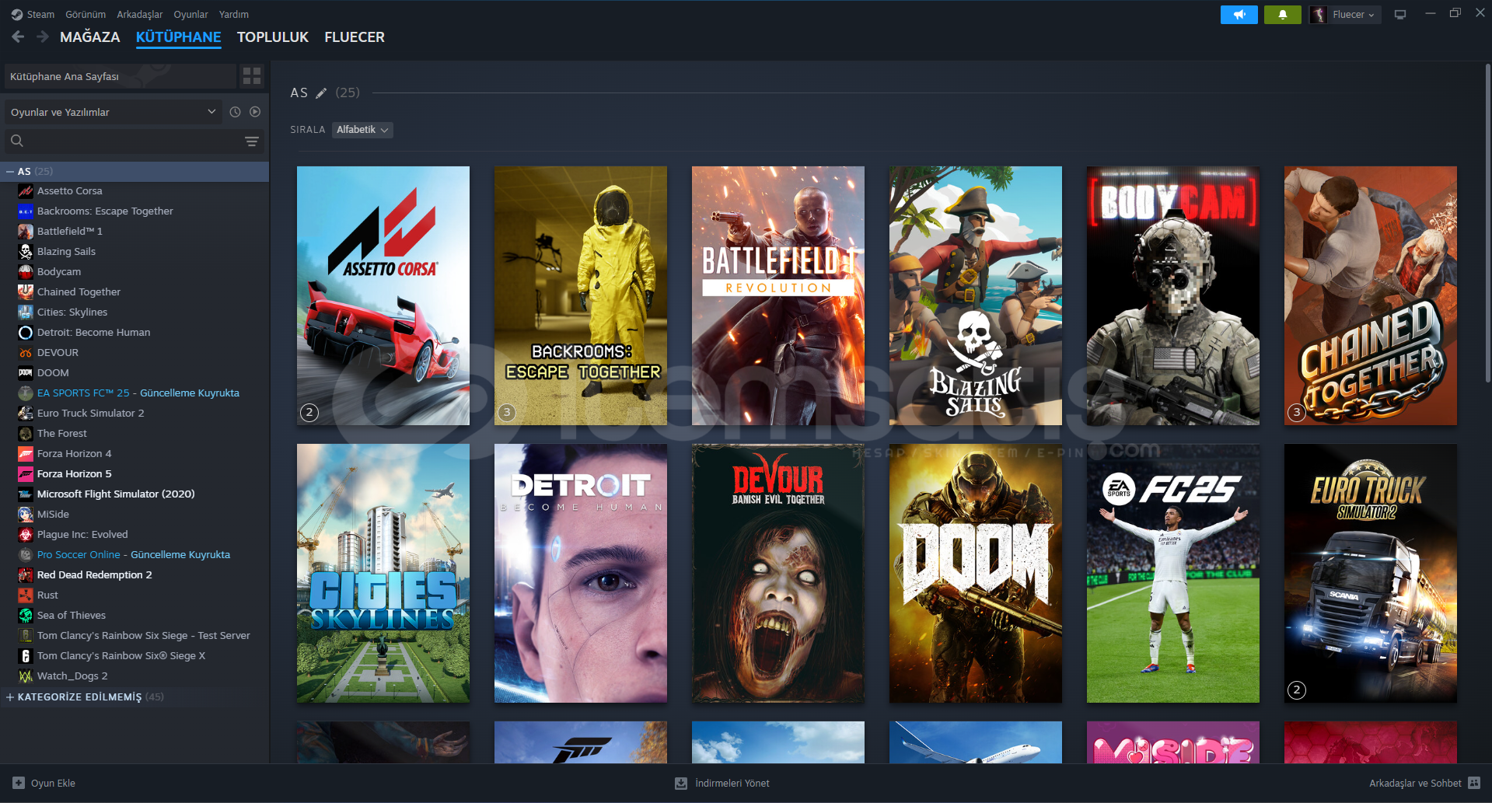
Task: Click the Steam logo menu
Action: coord(17,14)
